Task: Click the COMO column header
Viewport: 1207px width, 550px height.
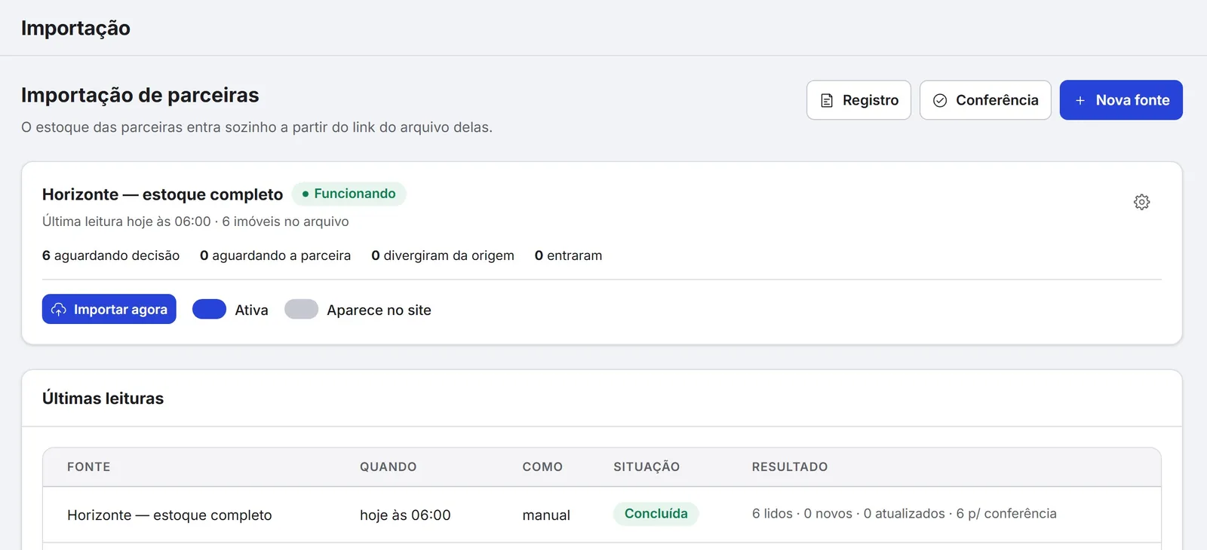Action: (542, 467)
